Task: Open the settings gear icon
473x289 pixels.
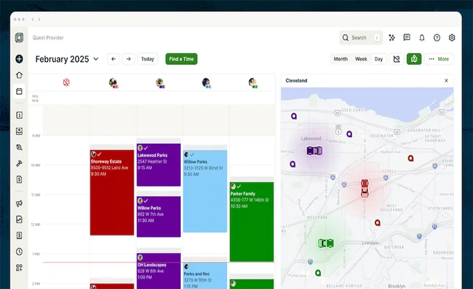Action: (x=451, y=38)
